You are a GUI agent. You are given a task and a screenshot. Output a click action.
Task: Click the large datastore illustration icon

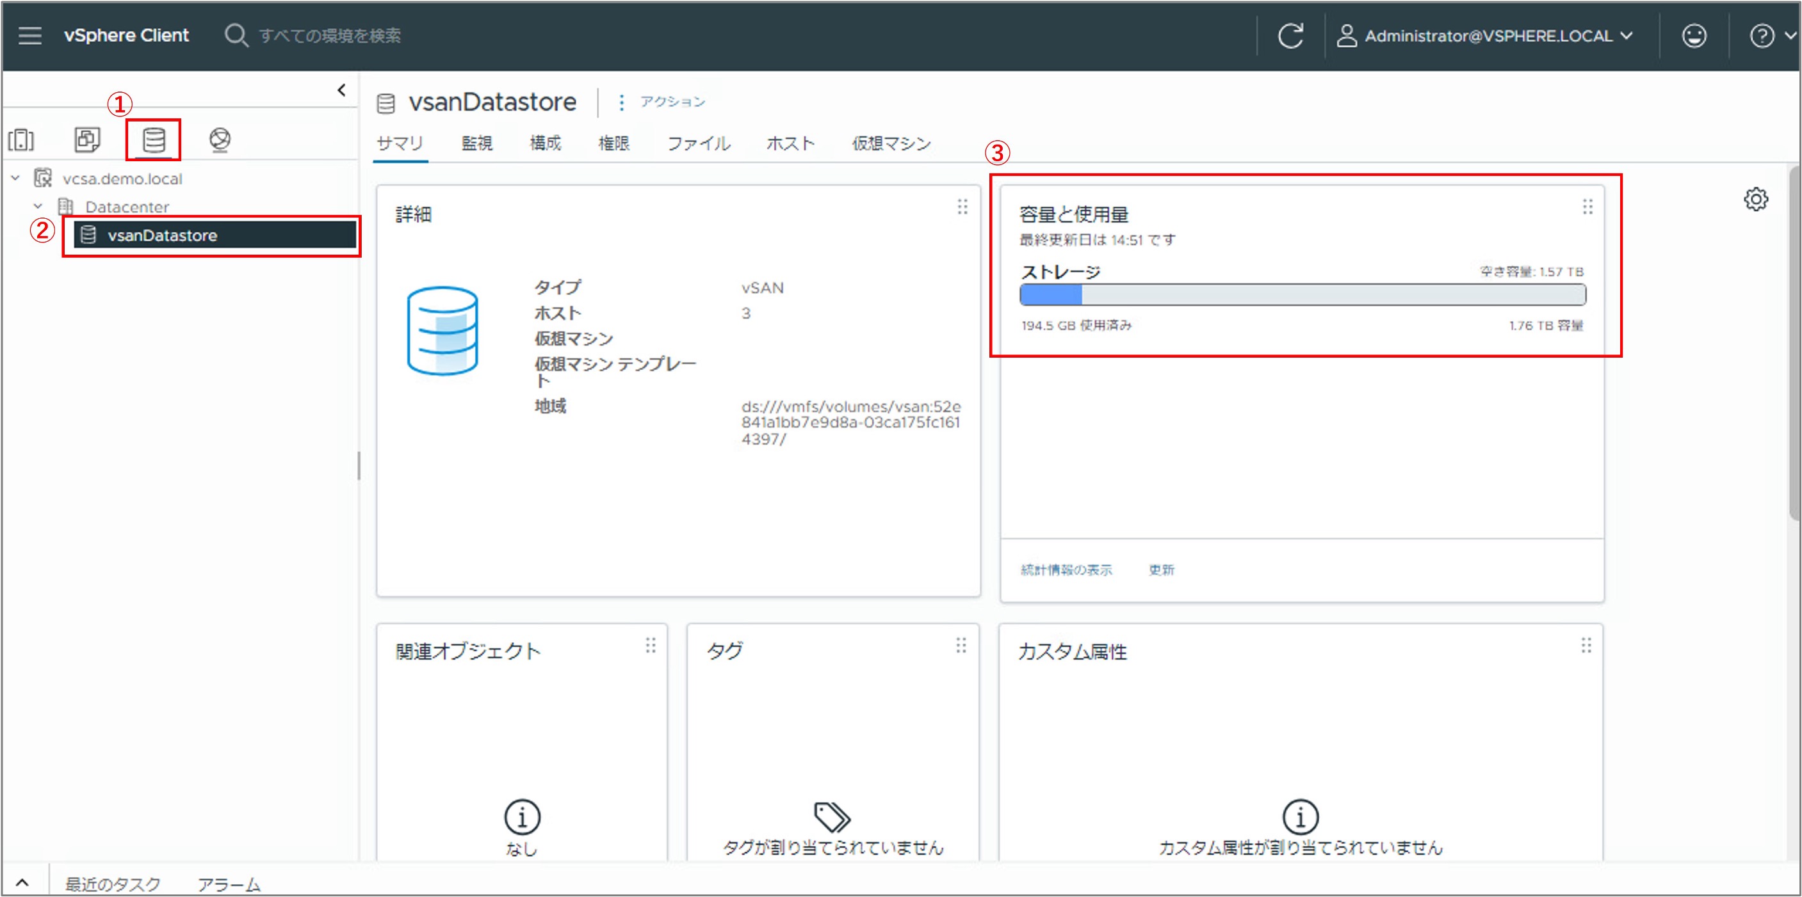pyautogui.click(x=442, y=331)
